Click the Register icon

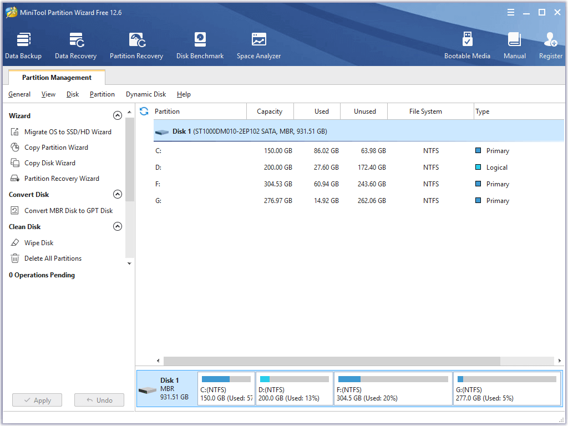tap(550, 44)
